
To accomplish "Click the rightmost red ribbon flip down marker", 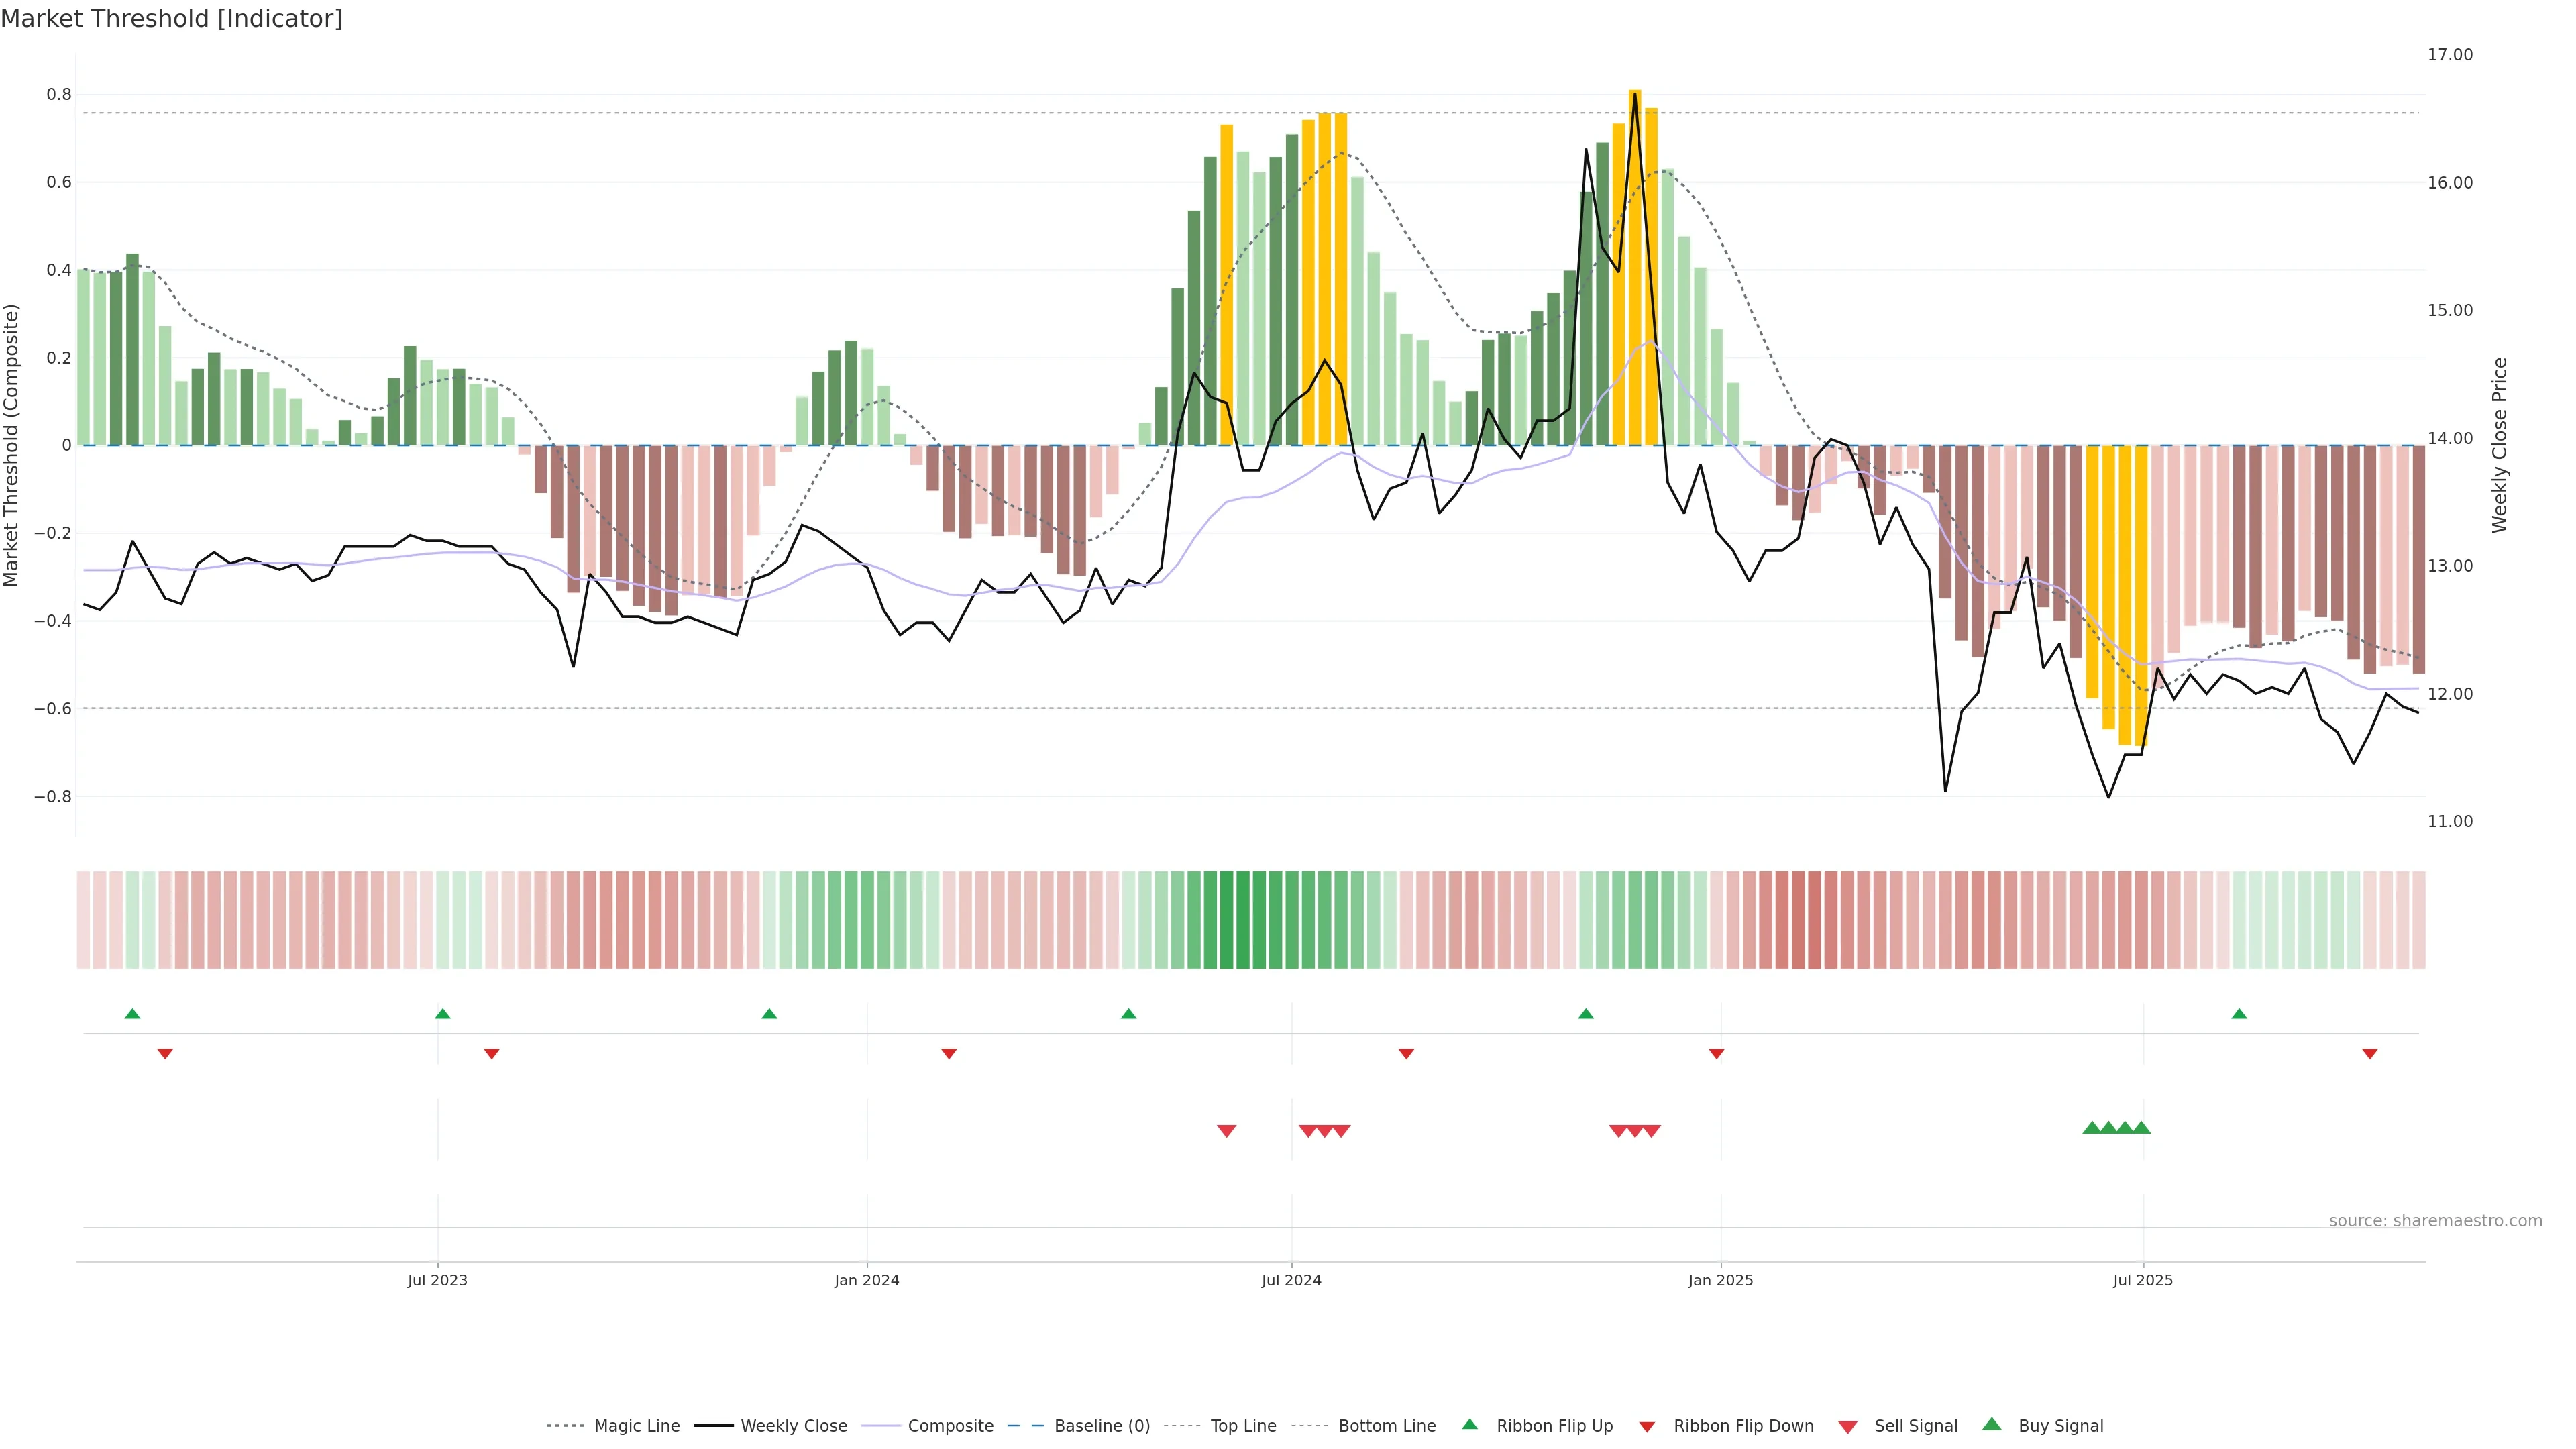I will [x=2369, y=1053].
